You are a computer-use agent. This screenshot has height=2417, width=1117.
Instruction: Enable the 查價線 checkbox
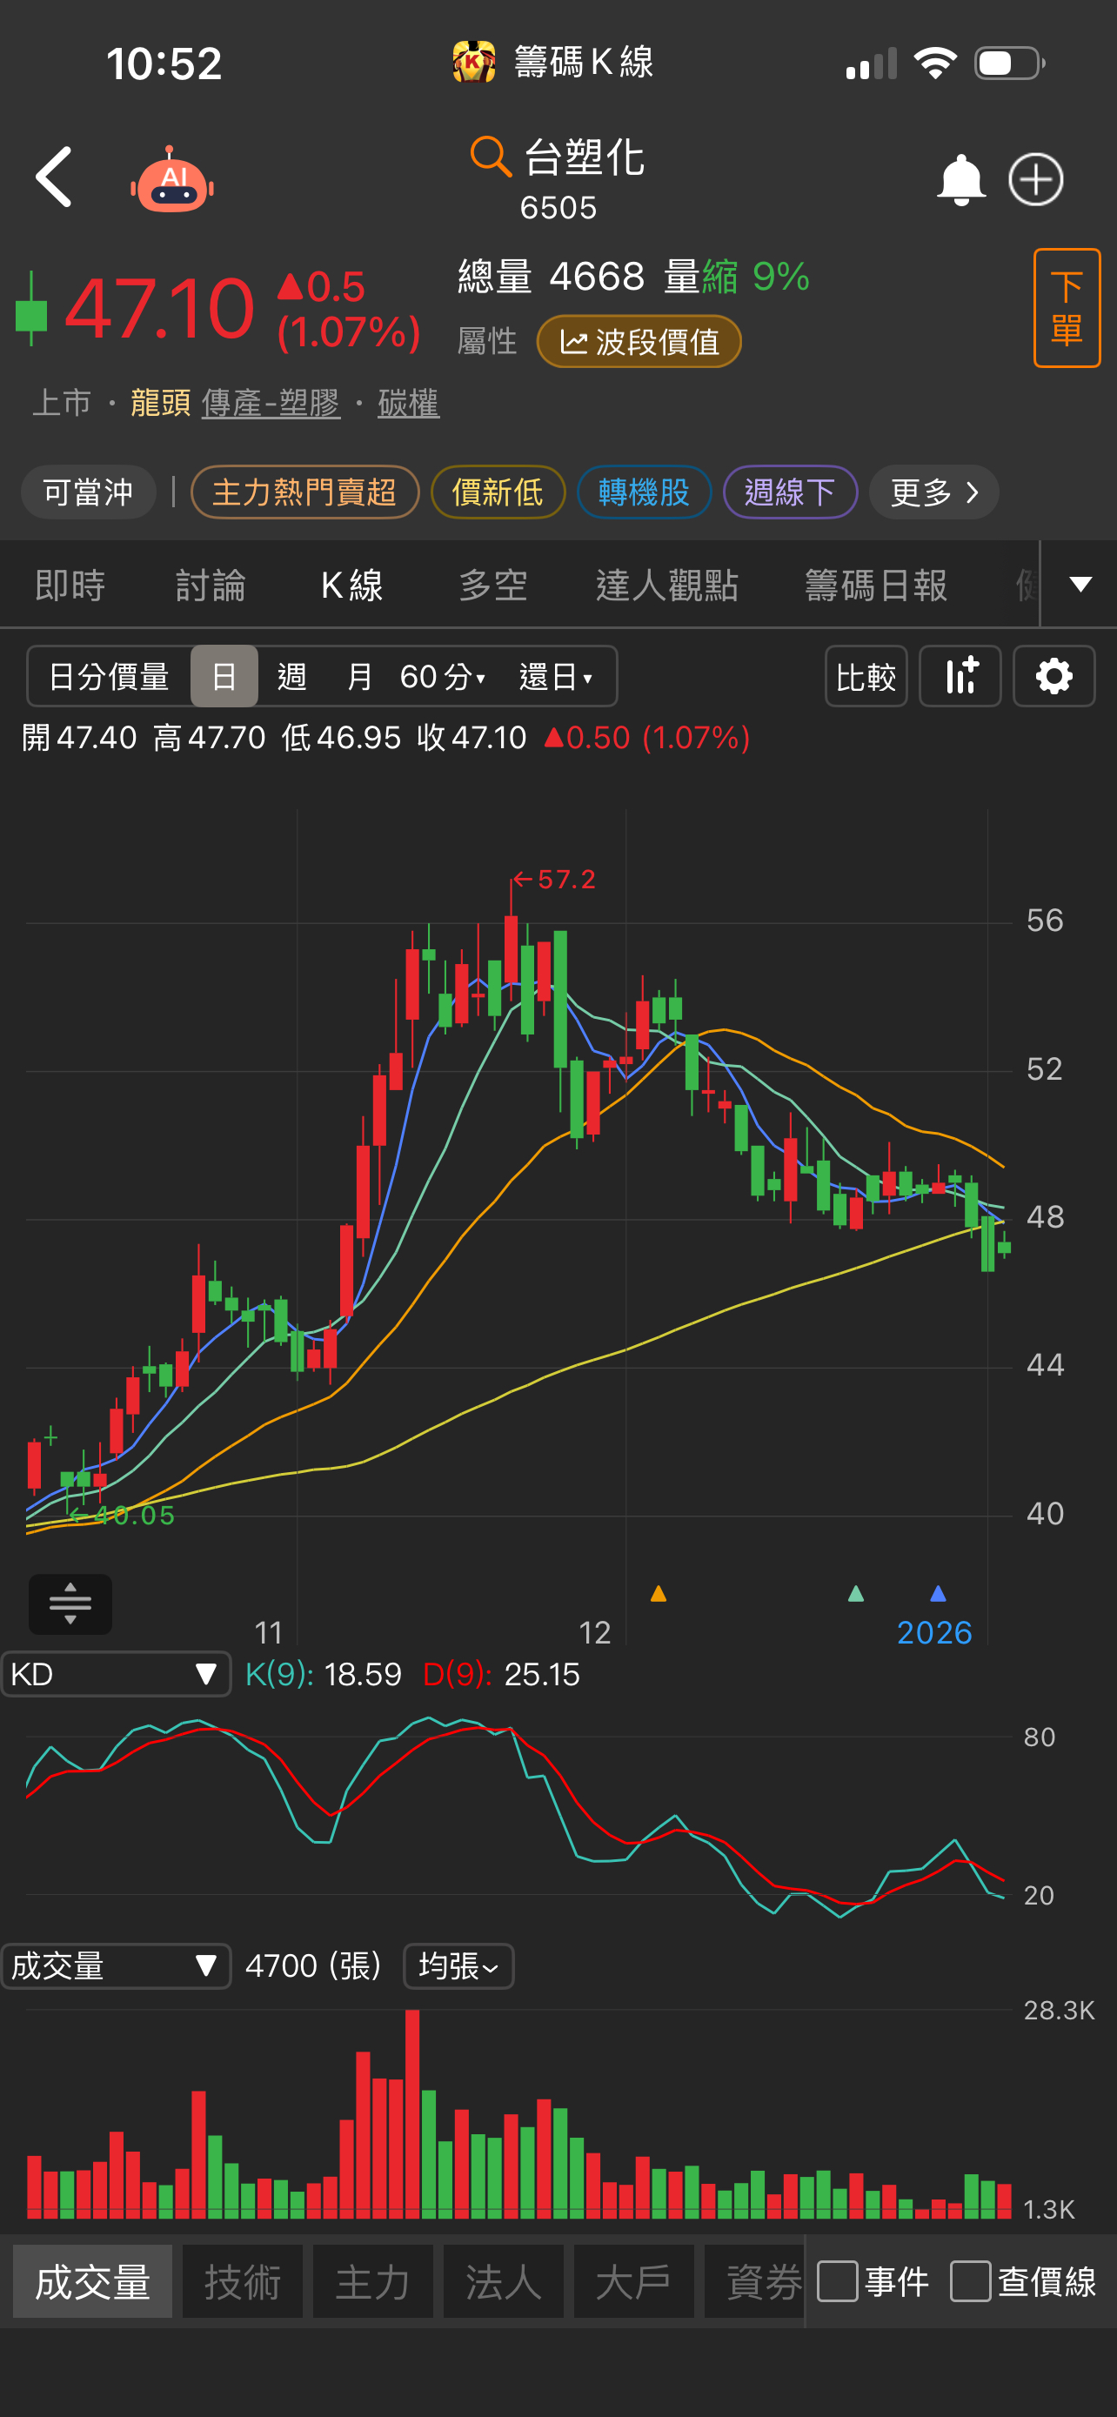coord(971,2281)
